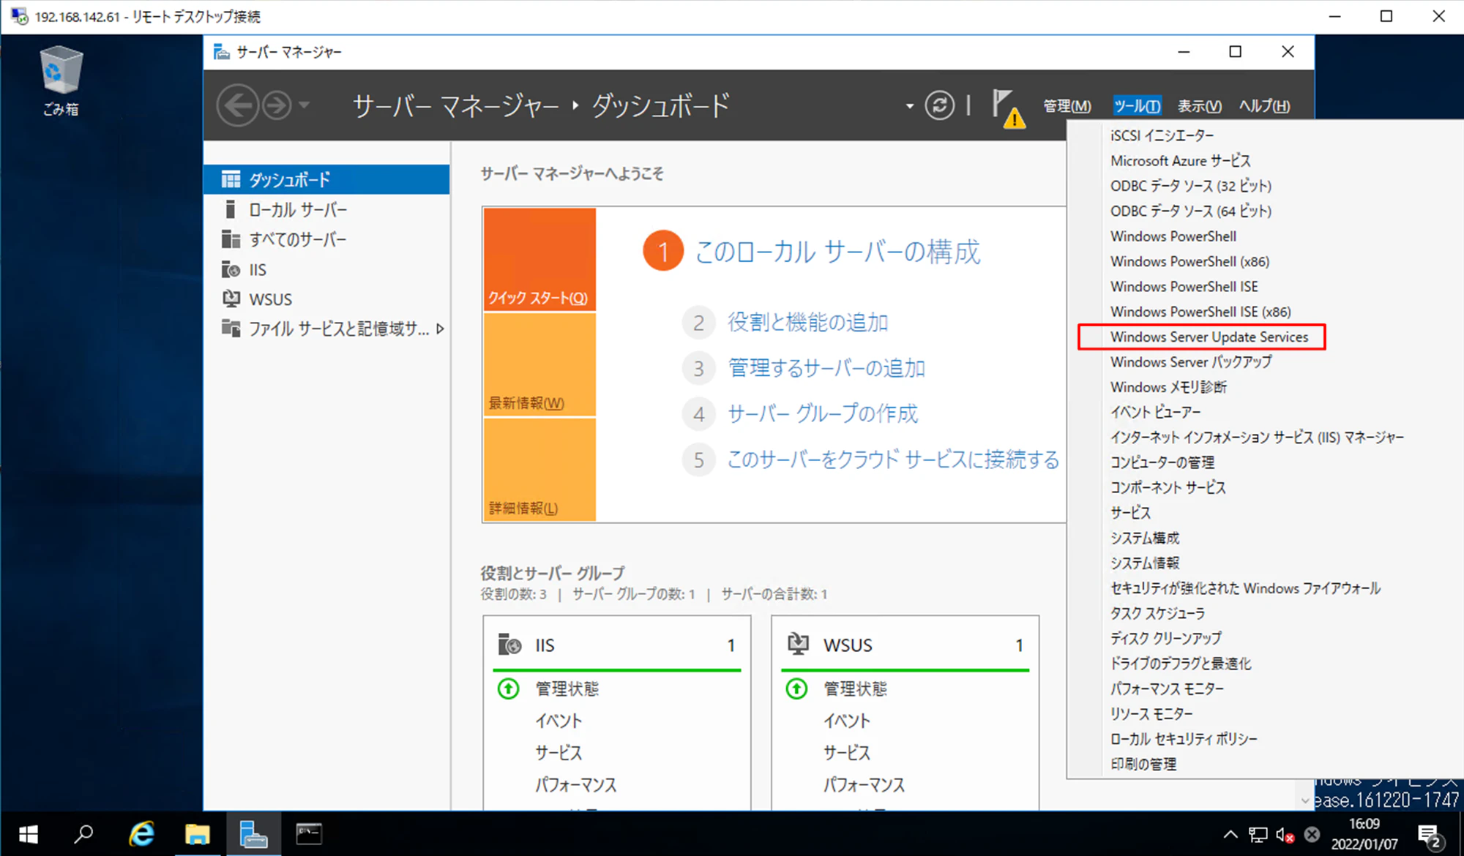The image size is (1464, 856).
Task: Select the クイック スタート(Q) tile
Action: point(539,260)
